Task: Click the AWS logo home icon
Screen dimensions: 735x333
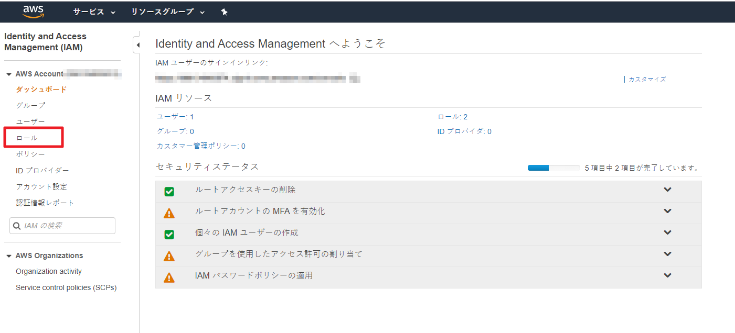Action: coord(33,12)
